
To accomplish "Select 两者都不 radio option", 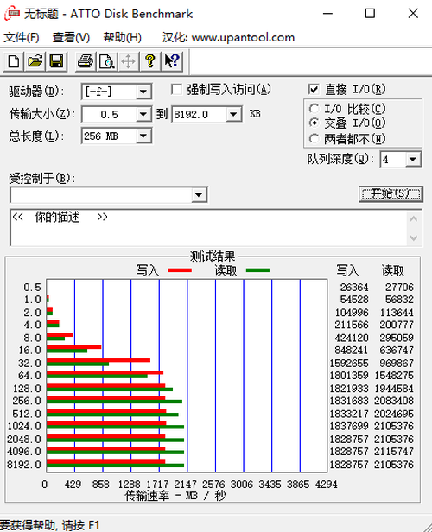I will pyautogui.click(x=314, y=138).
